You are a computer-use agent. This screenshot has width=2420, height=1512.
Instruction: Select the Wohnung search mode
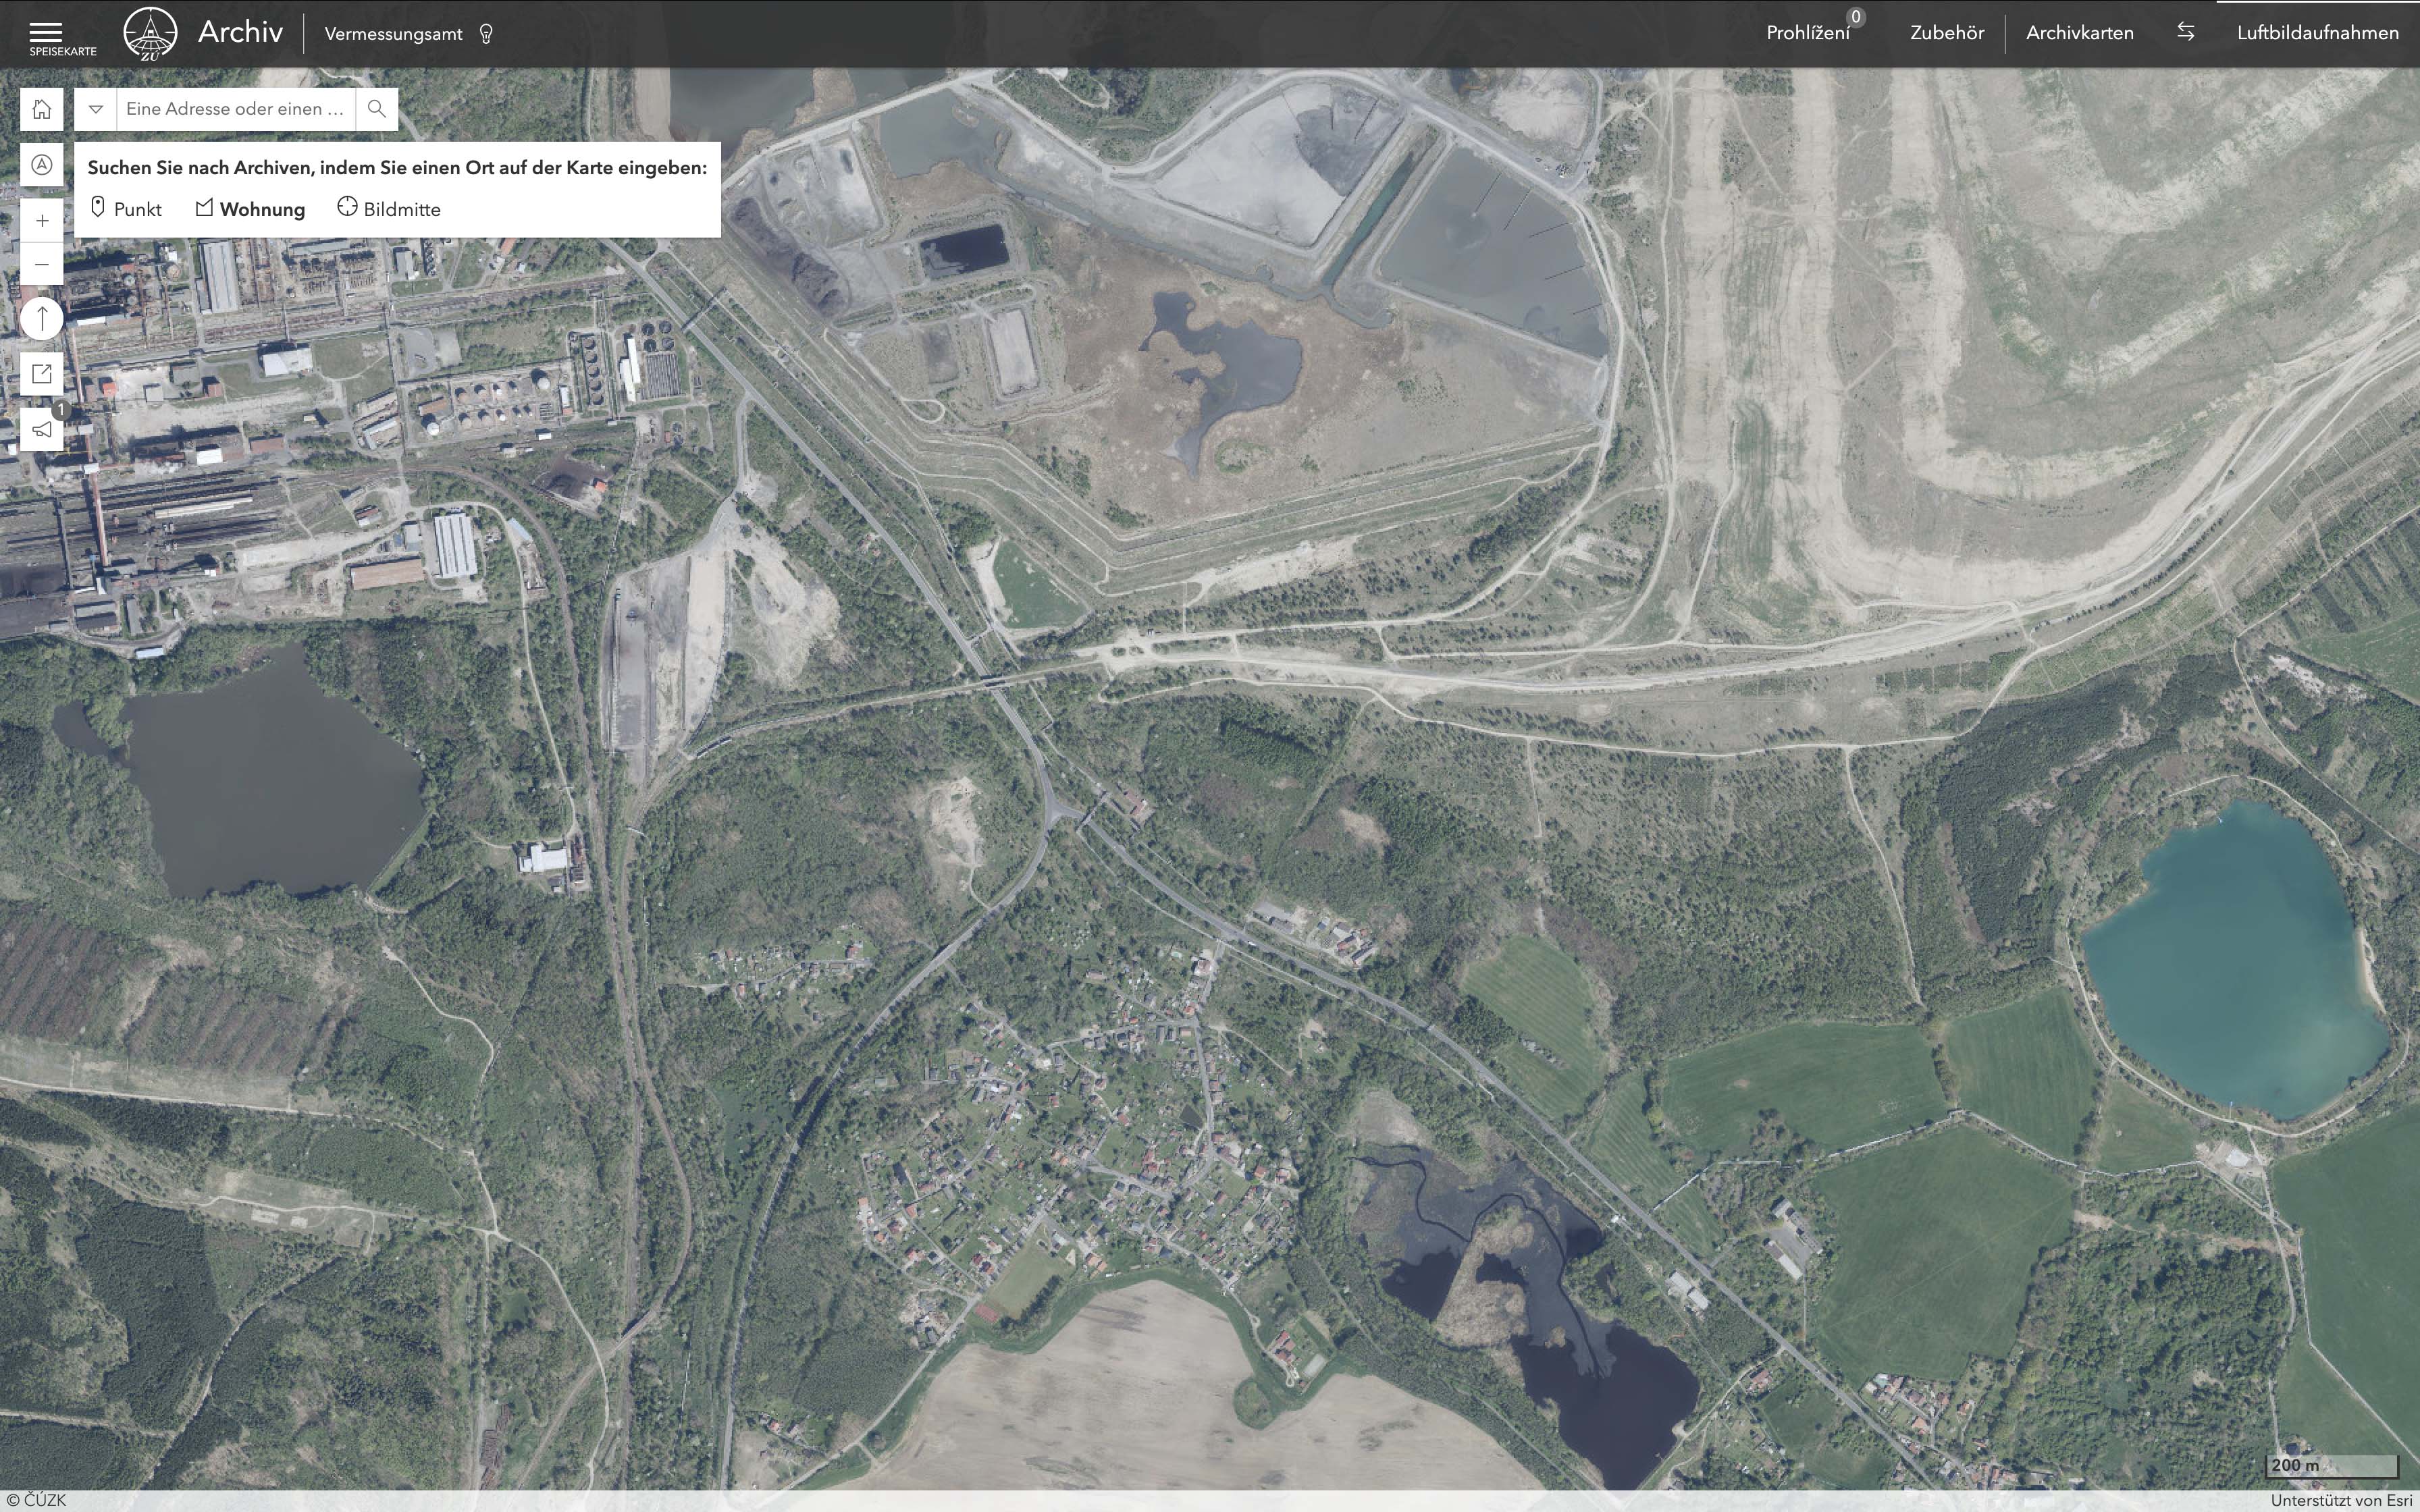point(250,209)
